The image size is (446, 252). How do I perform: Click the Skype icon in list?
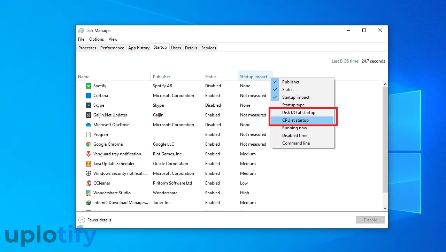pos(89,105)
